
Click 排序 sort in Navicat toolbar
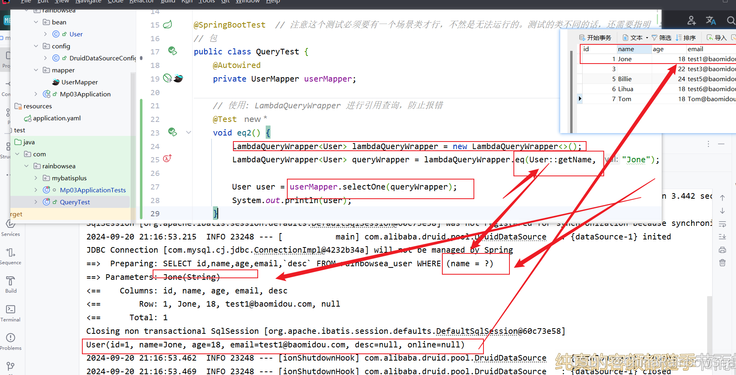[x=686, y=38]
